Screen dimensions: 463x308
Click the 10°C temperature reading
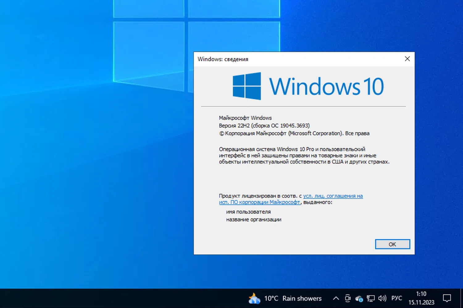tap(271, 298)
